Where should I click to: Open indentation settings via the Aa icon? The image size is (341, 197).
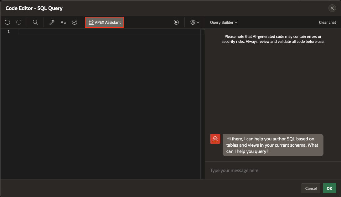tap(63, 22)
